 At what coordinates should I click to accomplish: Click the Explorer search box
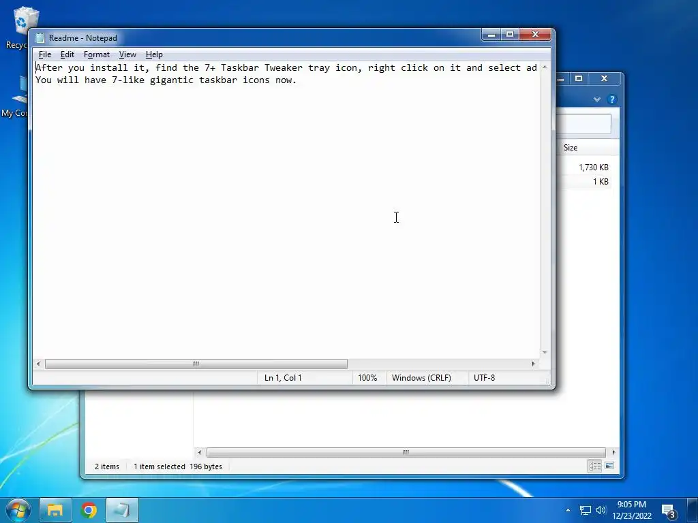tap(583, 124)
